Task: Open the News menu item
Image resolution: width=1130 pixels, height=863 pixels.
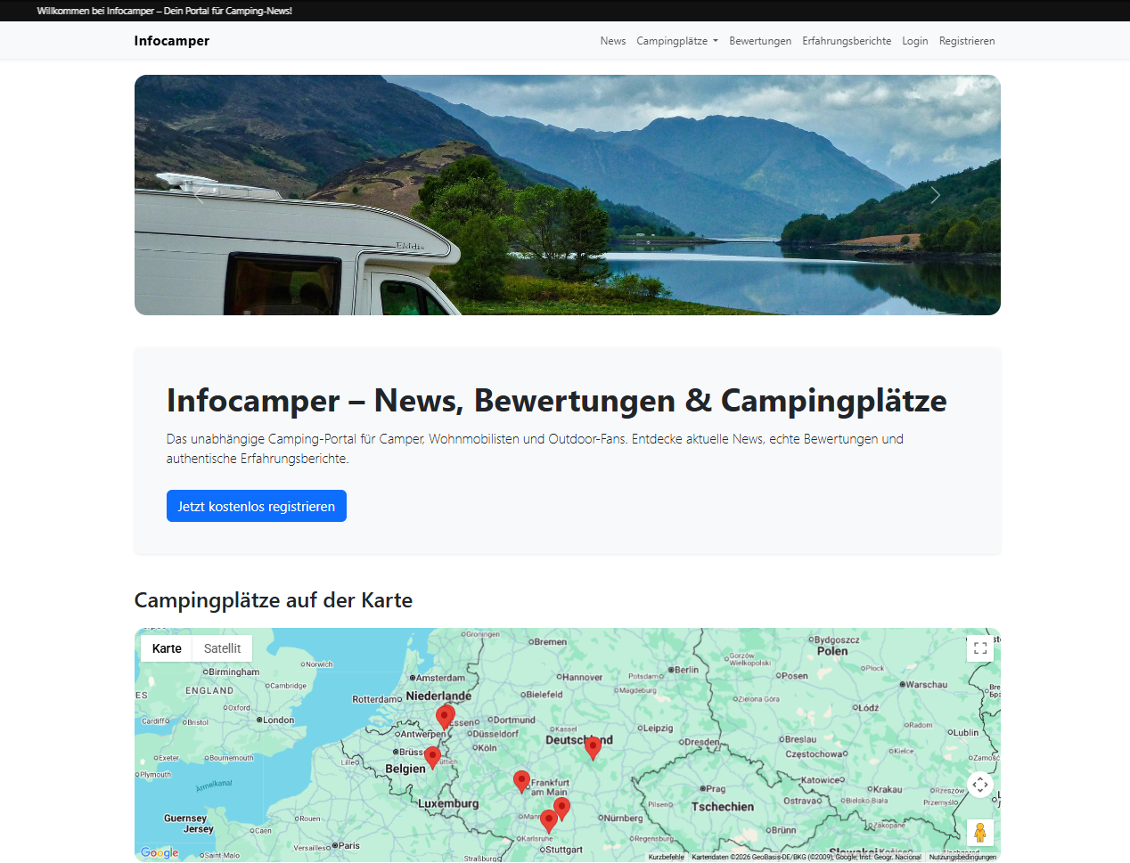Action: 613,41
